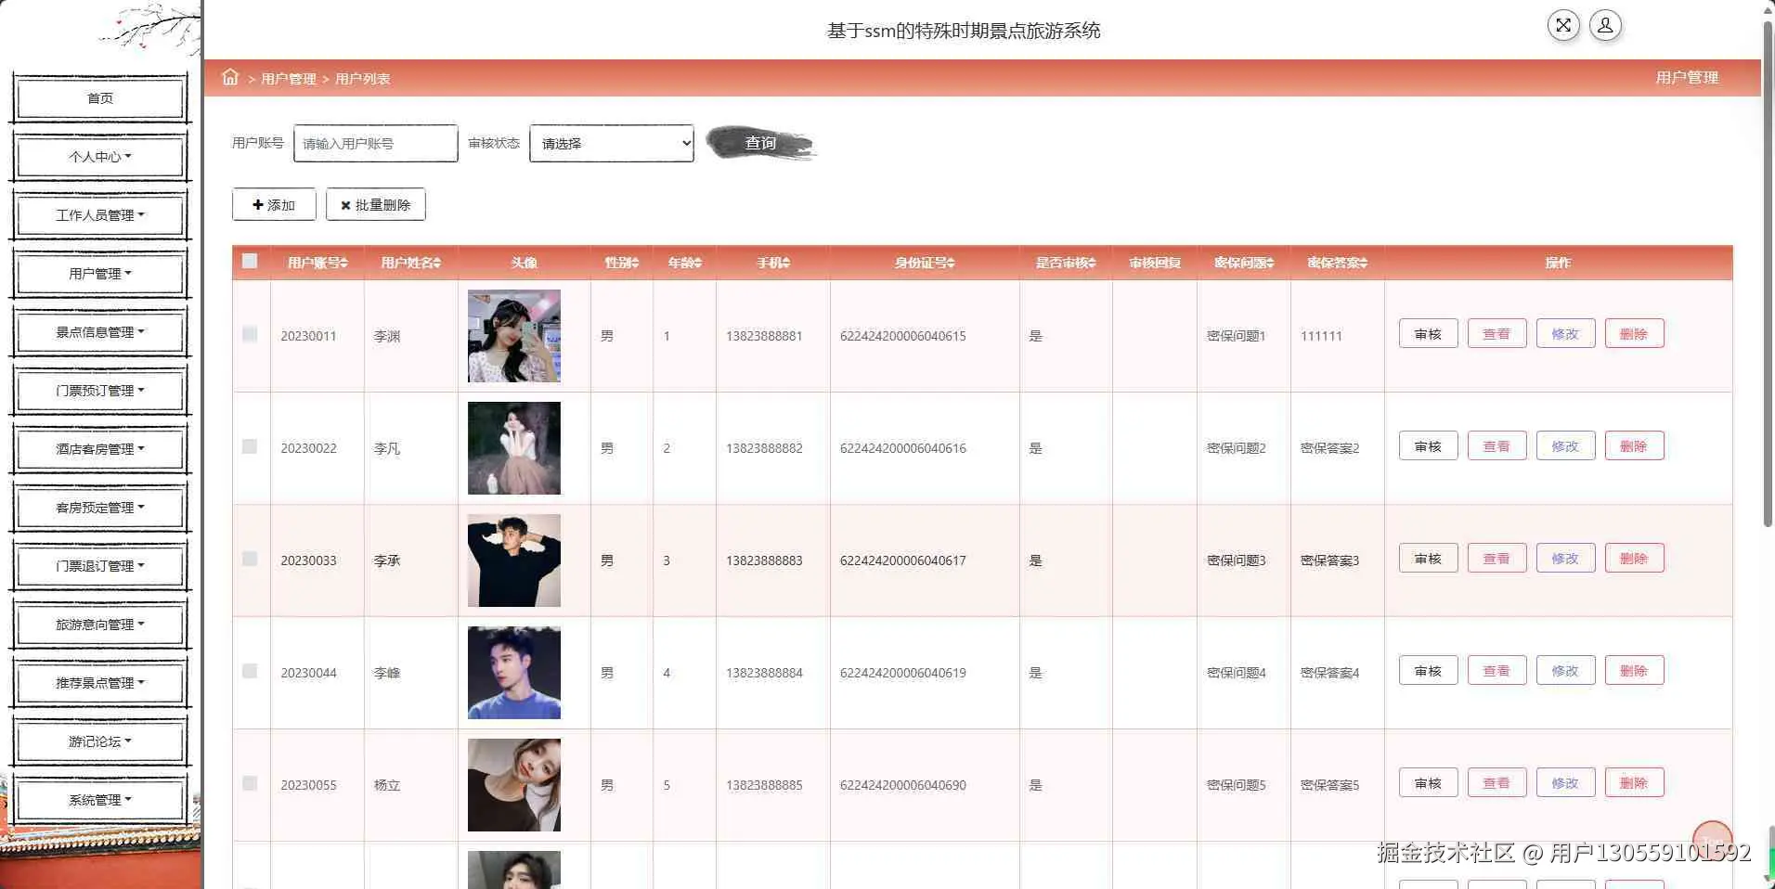Sort by the 是否审核 column header
The height and width of the screenshot is (889, 1775).
pyautogui.click(x=1066, y=263)
